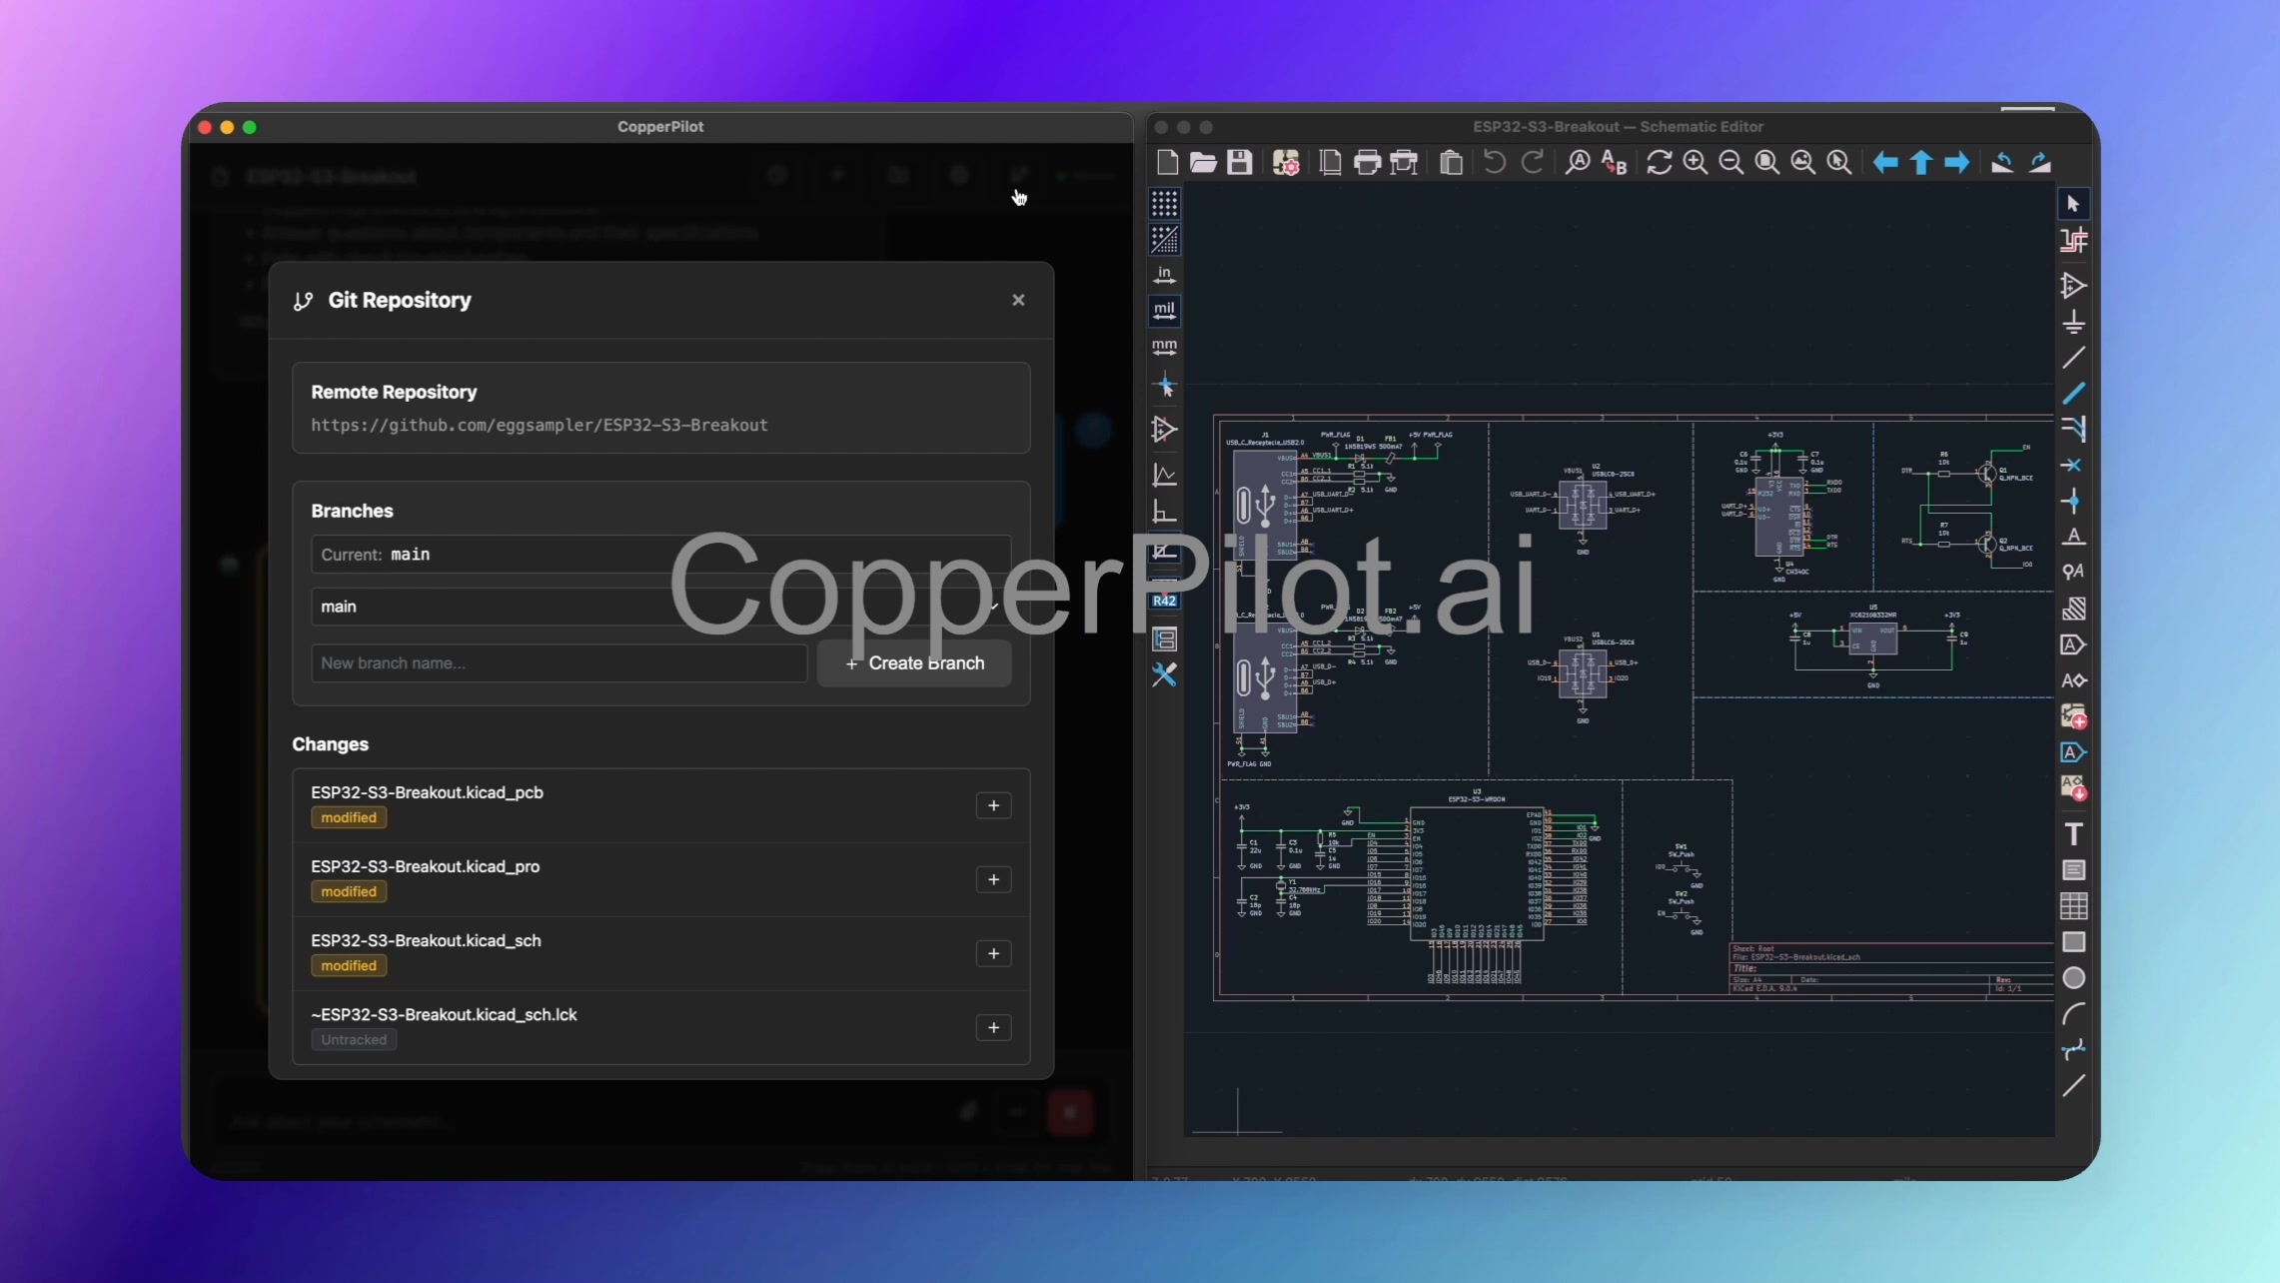The width and height of the screenshot is (2280, 1283).
Task: Choose the Select arrow tool
Action: (2073, 204)
